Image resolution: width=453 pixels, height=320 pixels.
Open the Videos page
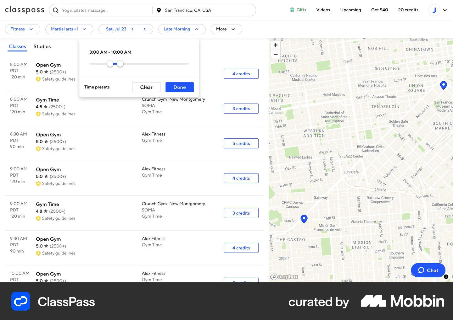tap(323, 10)
